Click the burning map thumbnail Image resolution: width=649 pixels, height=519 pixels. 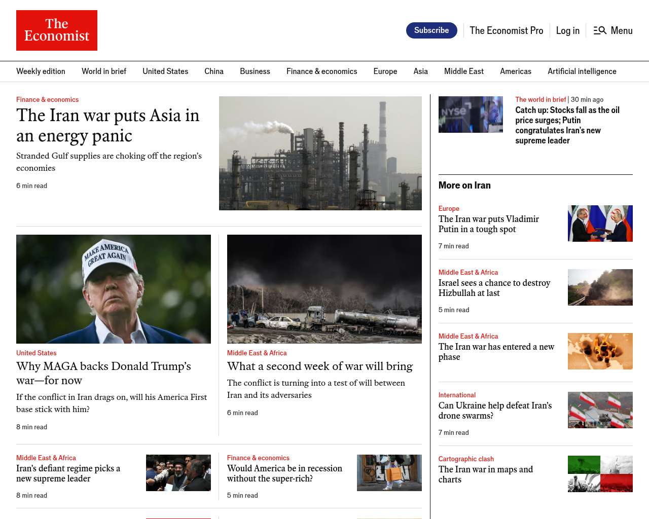point(600,351)
